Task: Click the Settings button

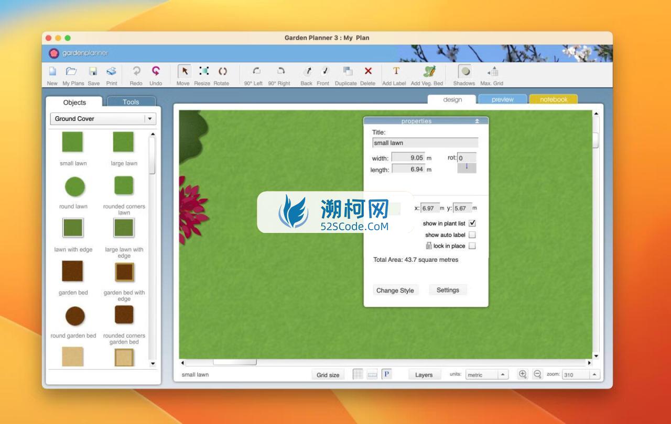Action: 448,290
